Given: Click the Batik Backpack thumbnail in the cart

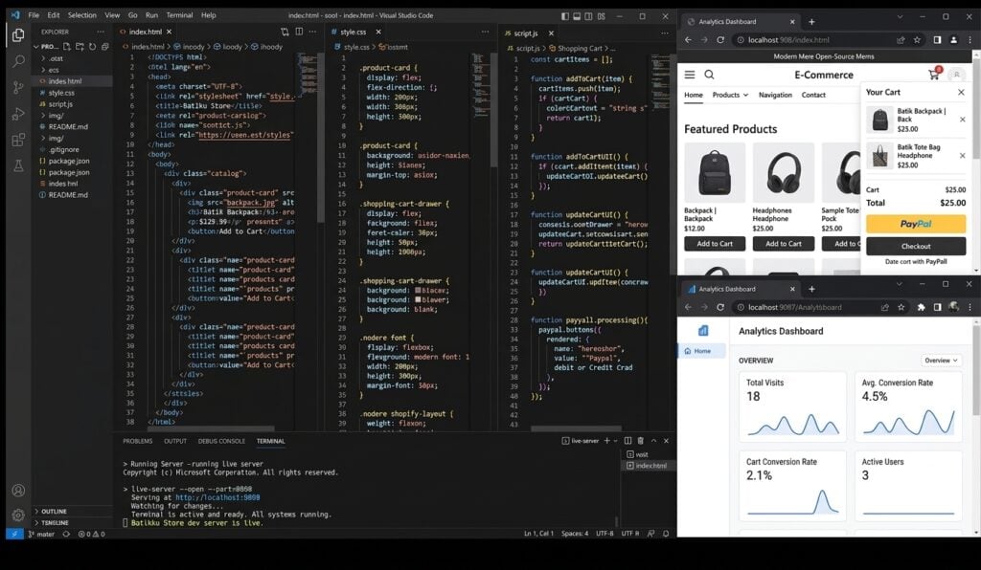Looking at the screenshot, I should click(879, 120).
